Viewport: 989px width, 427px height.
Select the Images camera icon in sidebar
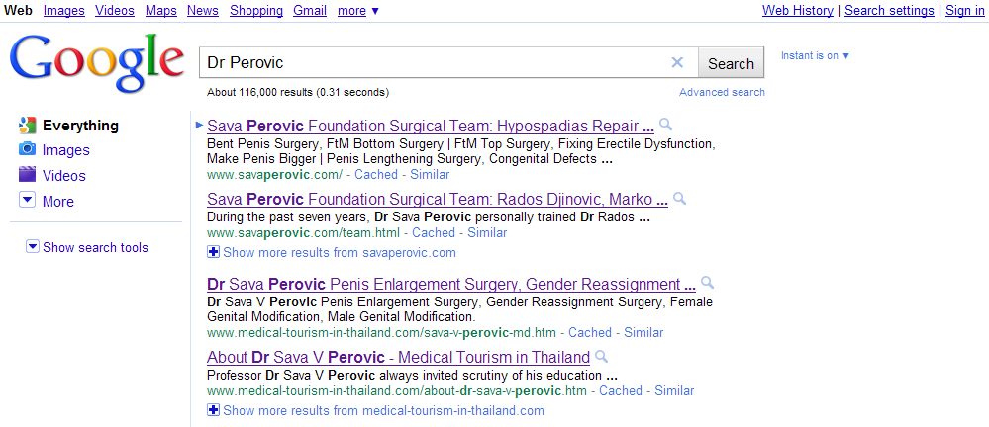point(28,150)
